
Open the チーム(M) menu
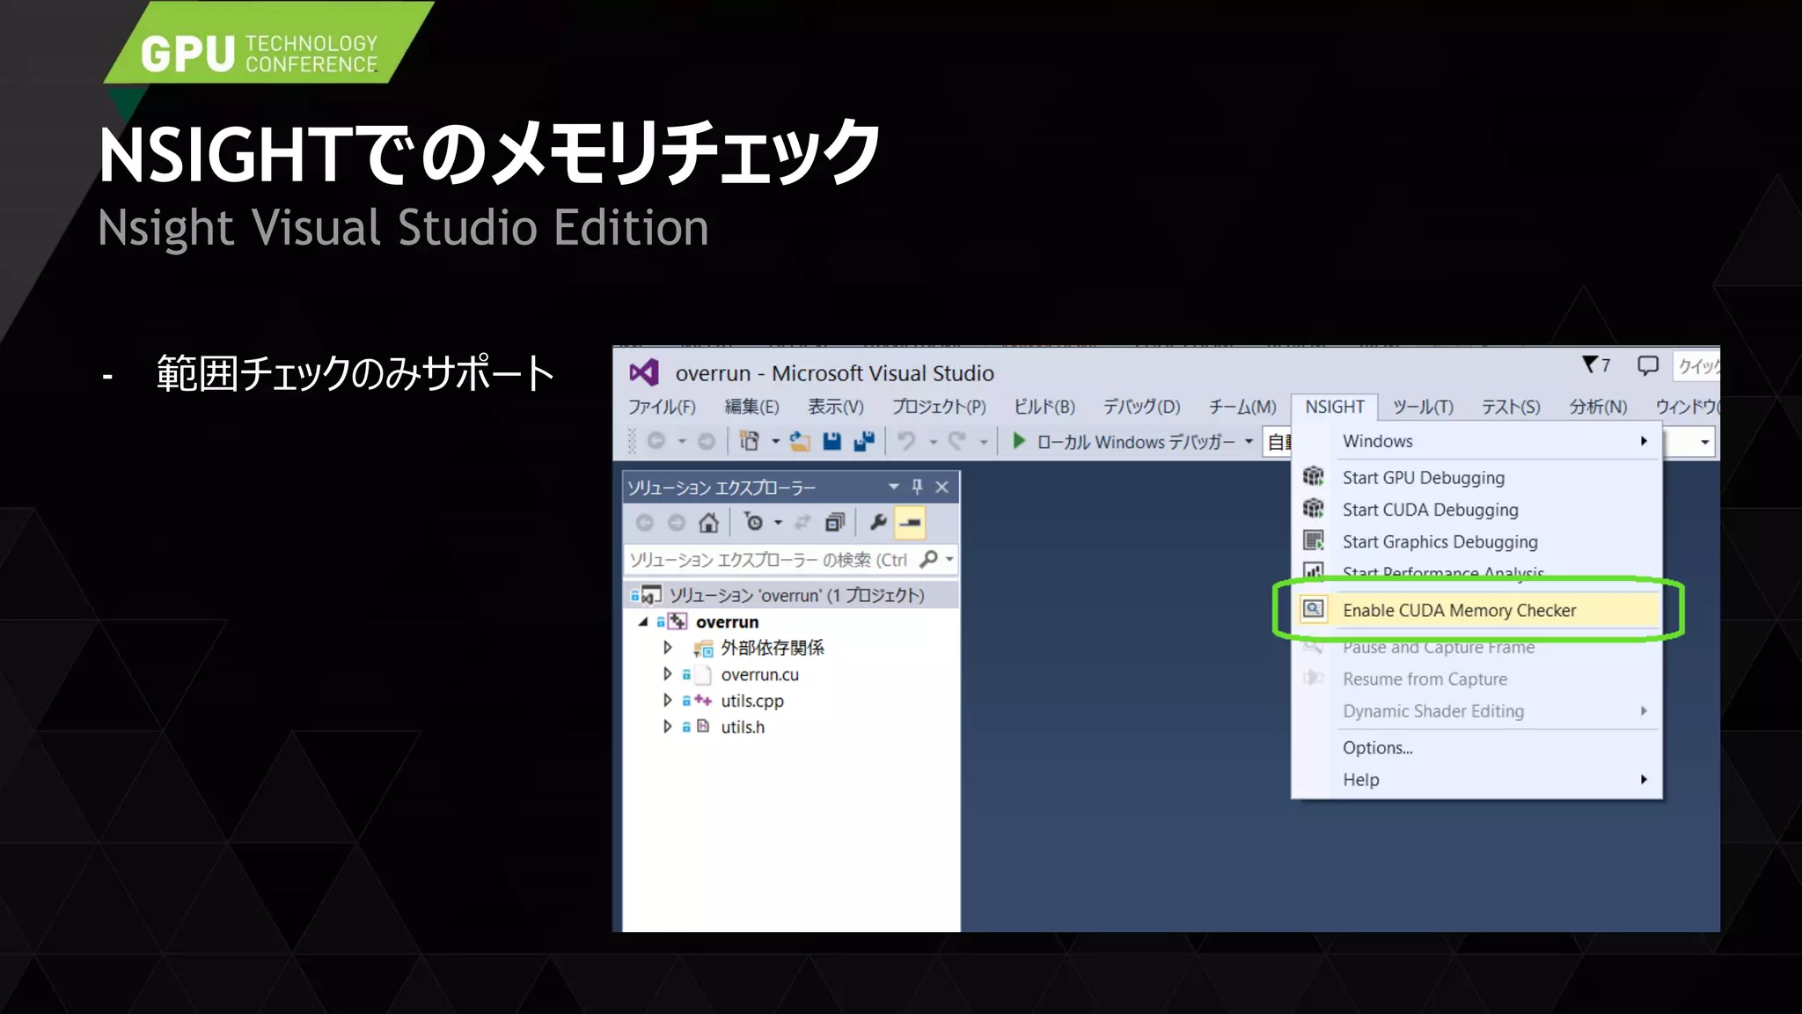(1242, 407)
